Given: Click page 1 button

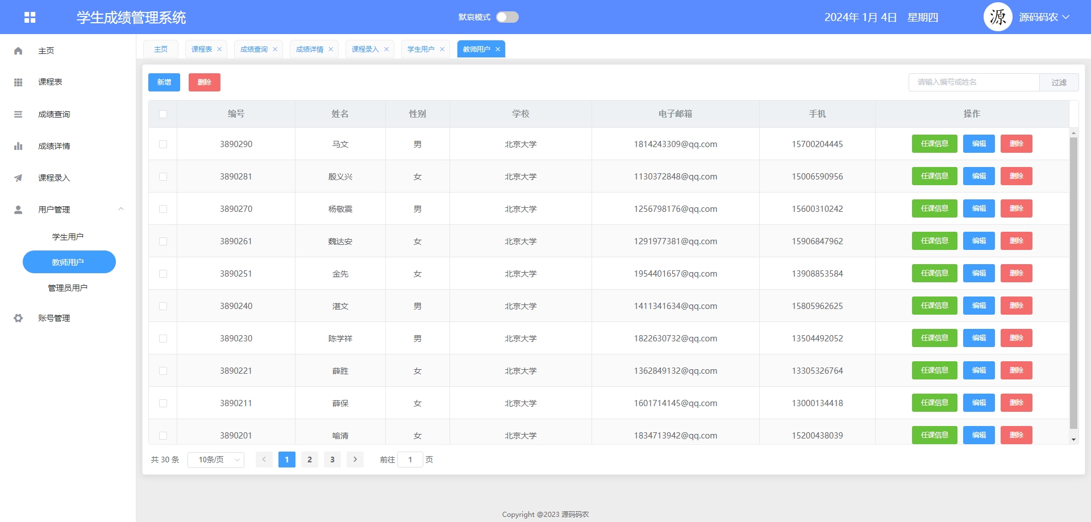Looking at the screenshot, I should pos(287,460).
